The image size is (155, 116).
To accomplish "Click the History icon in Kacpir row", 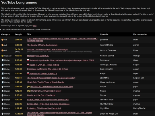I will point(3,74).
